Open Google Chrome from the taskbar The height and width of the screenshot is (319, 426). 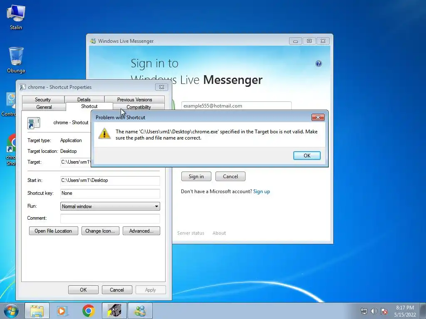click(x=88, y=311)
